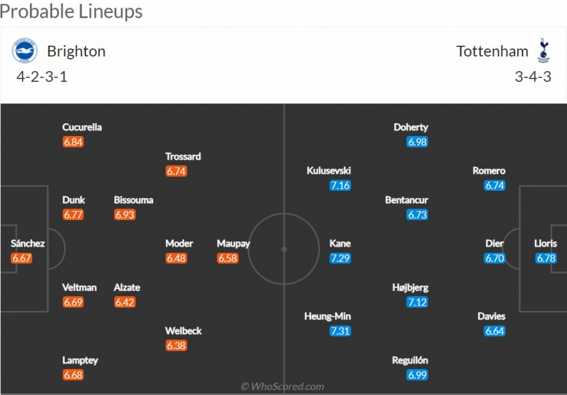Click the Brighton club crest icon

[25, 51]
